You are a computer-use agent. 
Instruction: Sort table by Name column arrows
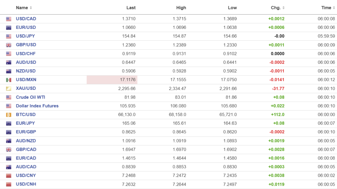pos(31,8)
